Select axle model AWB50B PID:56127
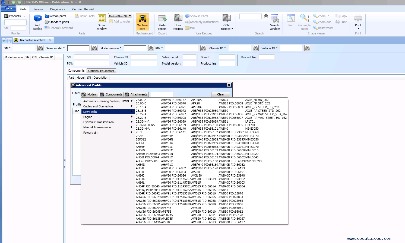The height and width of the screenshot is (243, 405). (232, 222)
